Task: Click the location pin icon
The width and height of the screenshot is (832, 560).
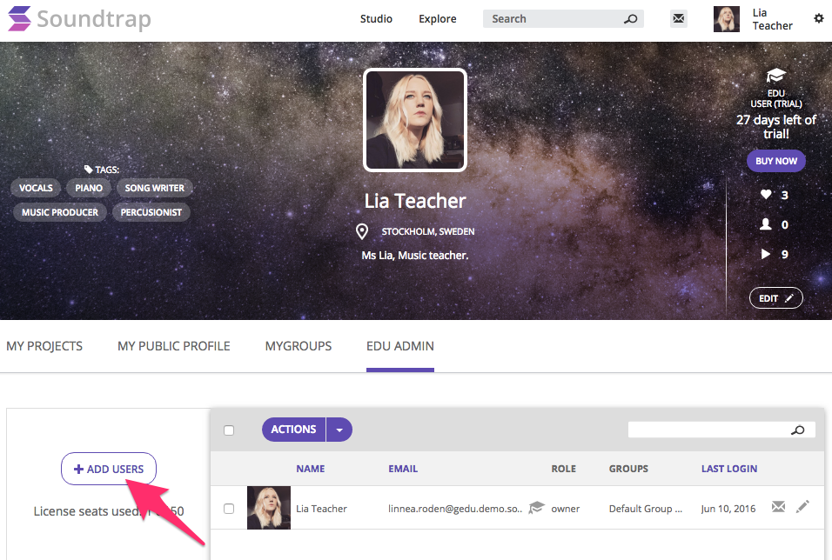Action: (x=362, y=231)
